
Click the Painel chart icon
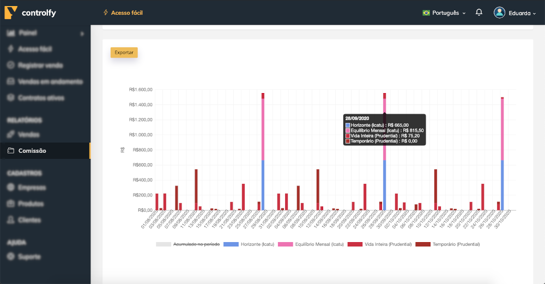click(11, 33)
